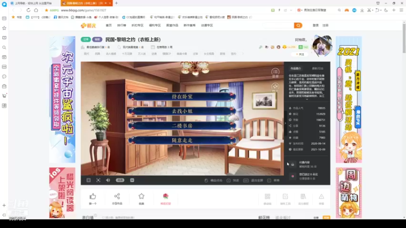Click the thumbs-up like icon below game
This screenshot has height=228, width=406.
93,197
